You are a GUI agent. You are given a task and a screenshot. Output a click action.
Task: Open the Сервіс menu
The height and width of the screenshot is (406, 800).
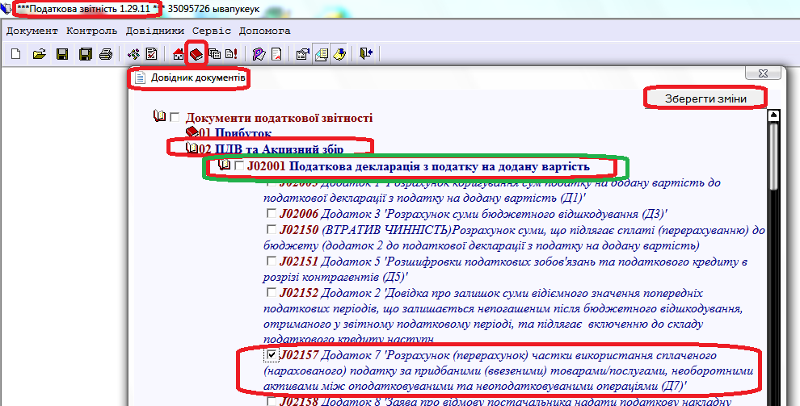pyautogui.click(x=211, y=31)
